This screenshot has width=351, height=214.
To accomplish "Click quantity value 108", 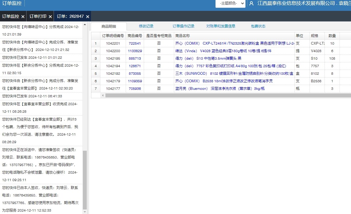I will (x=332, y=58).
